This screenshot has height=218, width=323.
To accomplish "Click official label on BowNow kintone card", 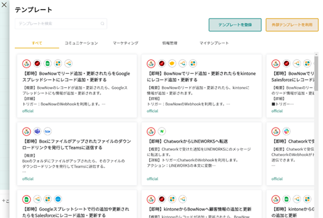I will (x=152, y=111).
